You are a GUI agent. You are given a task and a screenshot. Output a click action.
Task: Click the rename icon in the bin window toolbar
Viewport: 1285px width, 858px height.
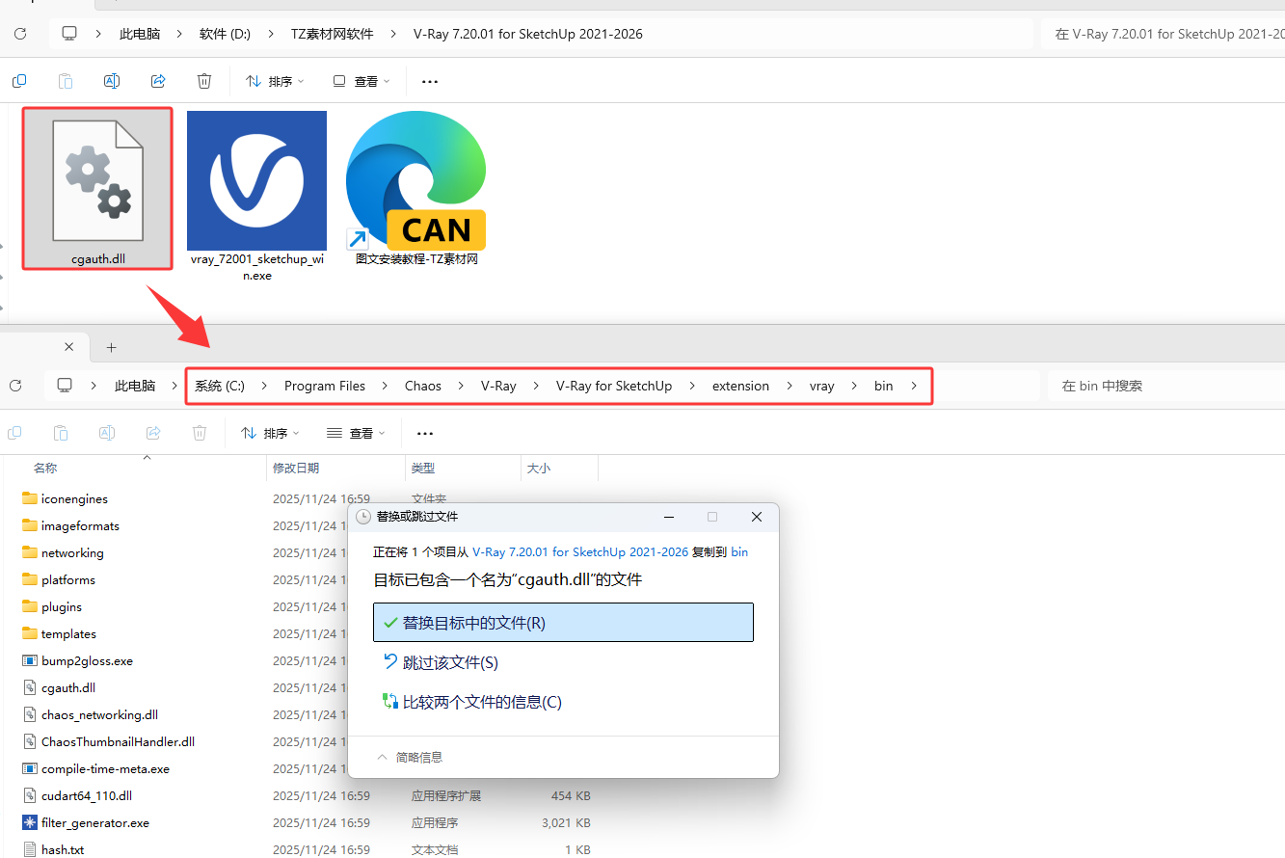[x=107, y=433]
